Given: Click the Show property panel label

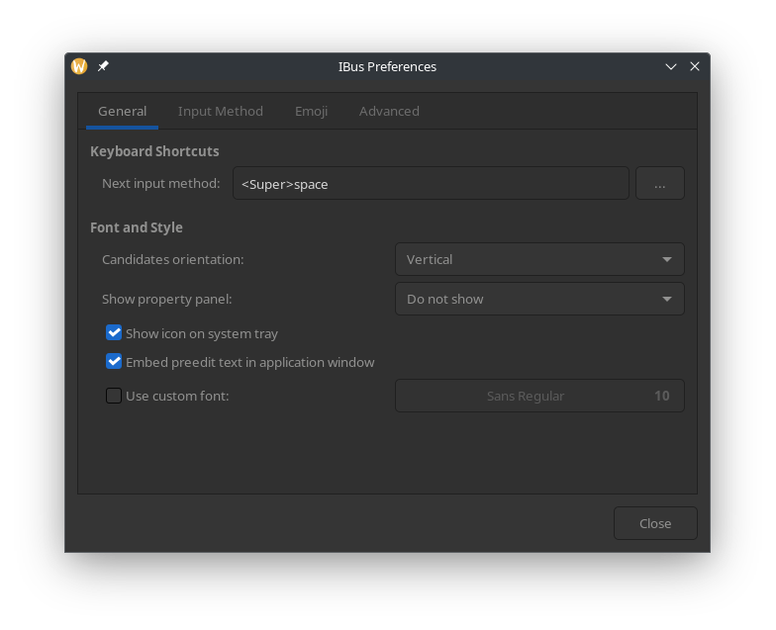Looking at the screenshot, I should click(166, 299).
